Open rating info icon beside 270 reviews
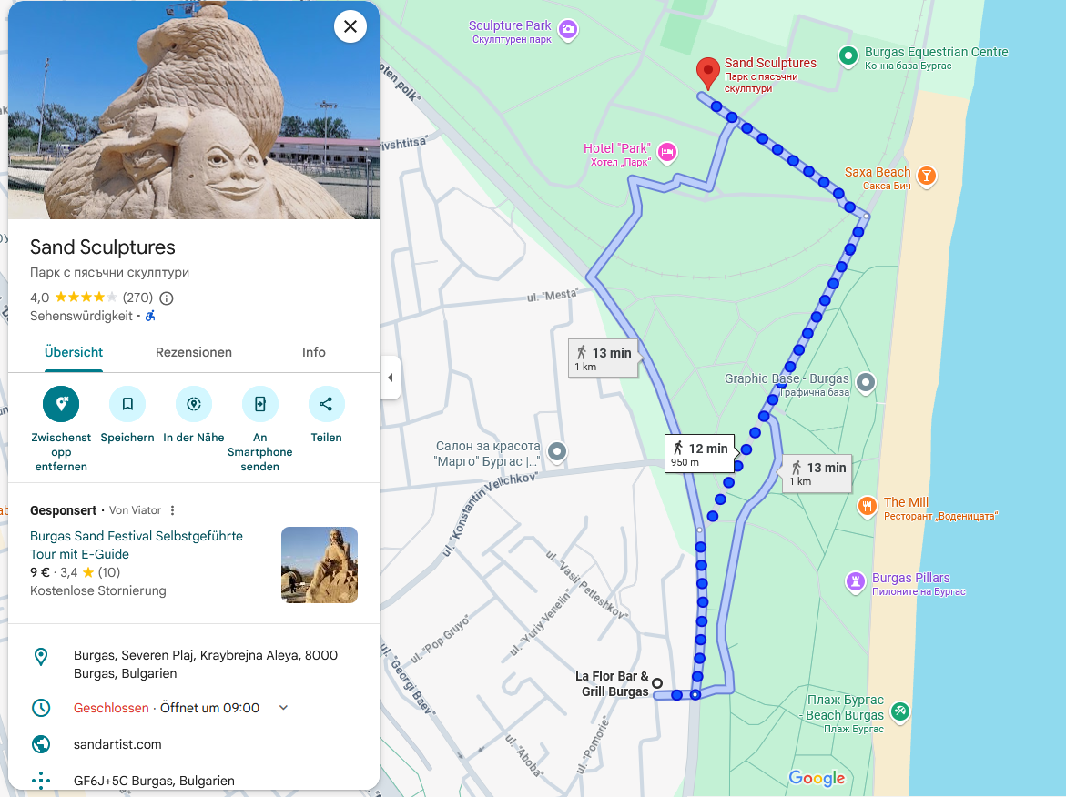 tap(167, 298)
